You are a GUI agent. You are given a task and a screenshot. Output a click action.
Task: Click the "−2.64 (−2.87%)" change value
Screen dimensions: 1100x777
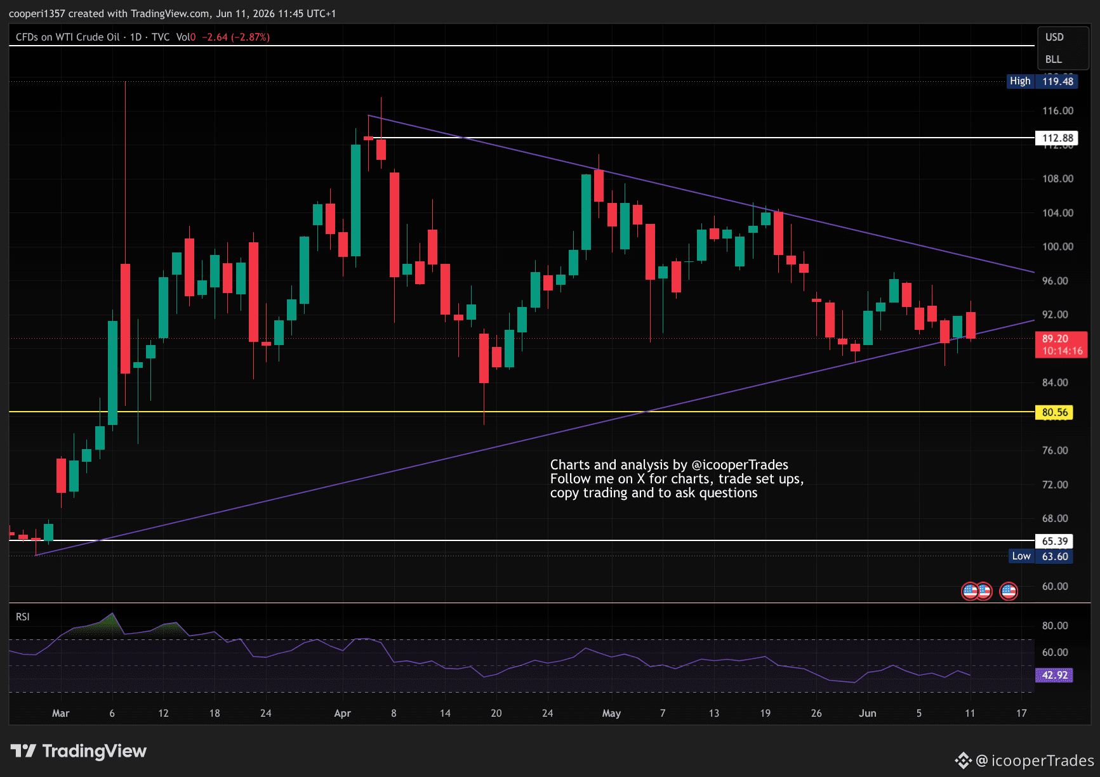pos(236,37)
